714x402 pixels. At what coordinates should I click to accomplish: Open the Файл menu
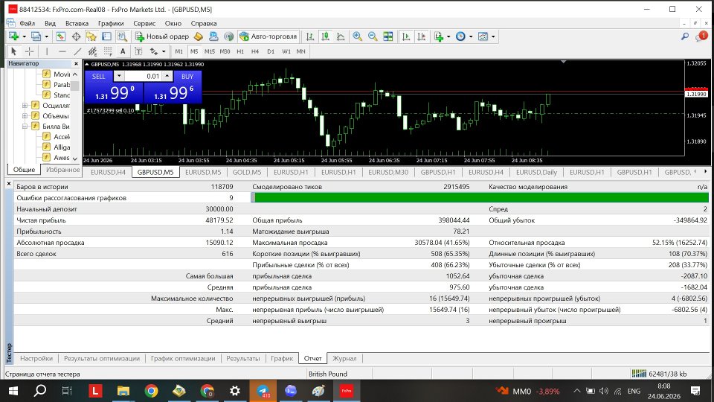point(28,23)
